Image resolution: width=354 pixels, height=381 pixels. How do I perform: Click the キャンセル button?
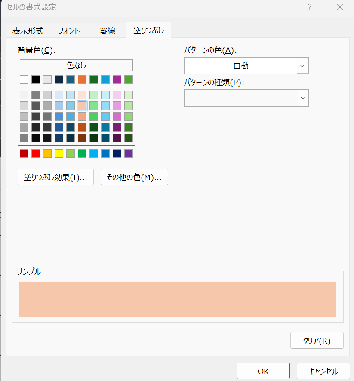pyautogui.click(x=323, y=371)
